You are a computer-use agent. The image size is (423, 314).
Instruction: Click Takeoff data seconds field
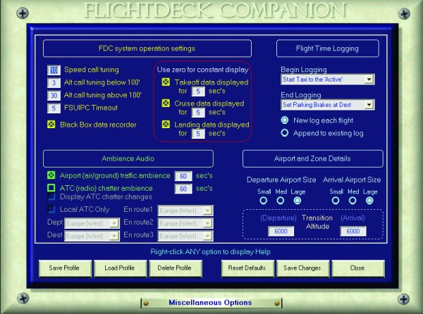click(x=198, y=91)
